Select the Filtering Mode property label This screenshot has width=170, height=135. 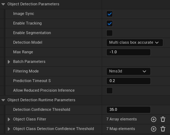point(26,71)
